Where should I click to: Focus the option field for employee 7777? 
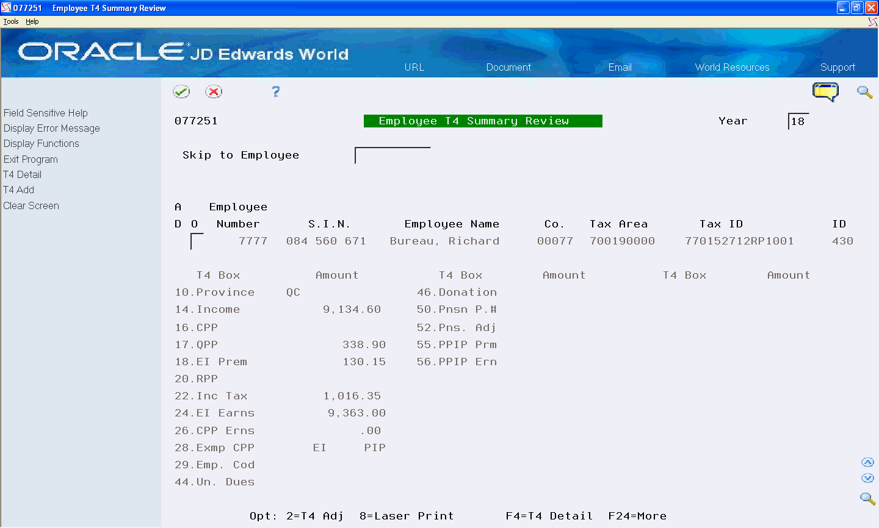197,241
